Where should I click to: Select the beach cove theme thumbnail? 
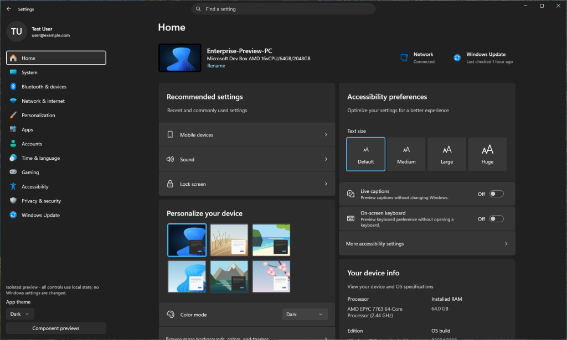pyautogui.click(x=271, y=240)
